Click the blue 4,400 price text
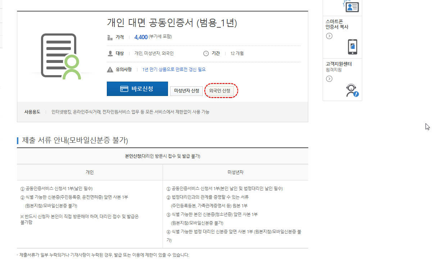 141,37
